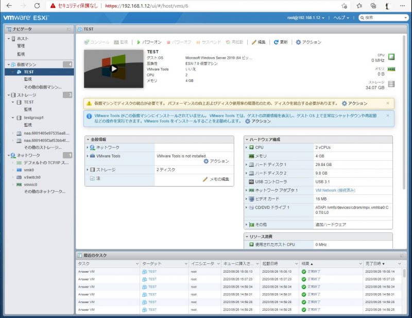Open その他のネットワーク link

(45, 192)
